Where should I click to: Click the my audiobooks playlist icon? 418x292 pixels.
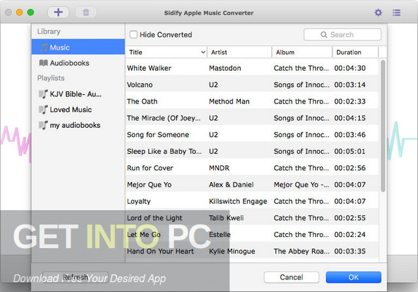[x=43, y=125]
